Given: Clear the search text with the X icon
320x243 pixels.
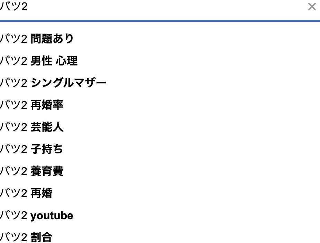Looking at the screenshot, I should click(x=312, y=7).
